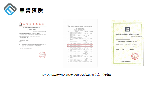Click the red-highlighted row in the table
This screenshot has height=91, width=163.
click(80, 45)
